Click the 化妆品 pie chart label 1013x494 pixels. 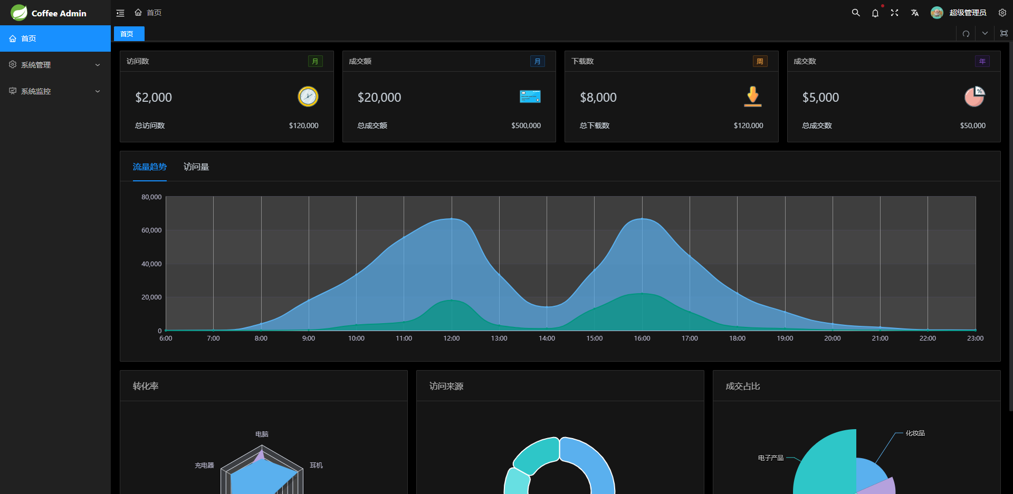click(x=915, y=433)
